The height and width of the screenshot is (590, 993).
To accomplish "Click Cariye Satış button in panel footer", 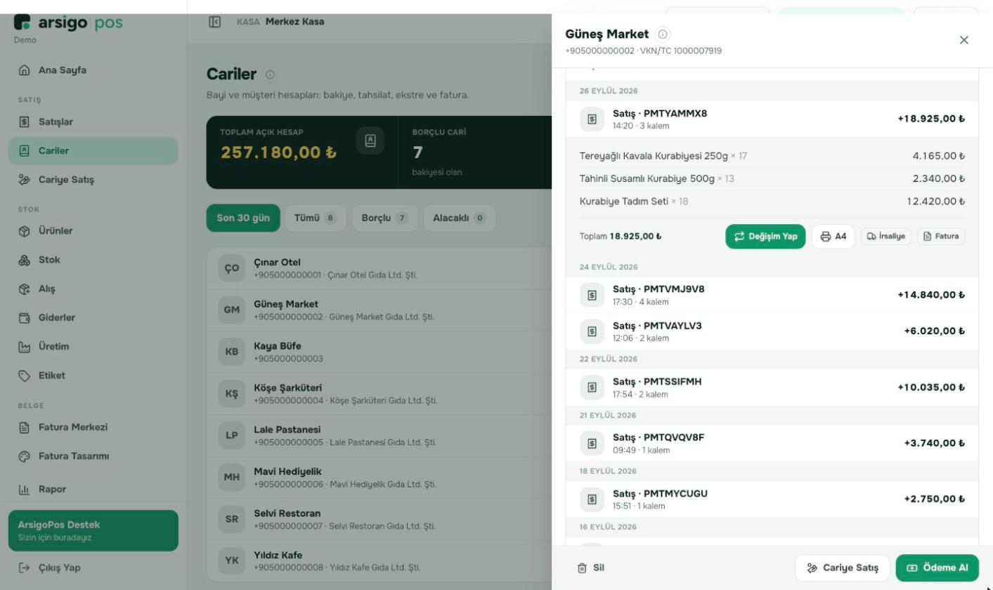I will (x=843, y=568).
